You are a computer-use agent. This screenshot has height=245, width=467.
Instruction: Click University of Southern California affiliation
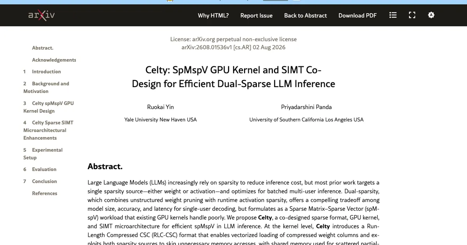(306, 119)
